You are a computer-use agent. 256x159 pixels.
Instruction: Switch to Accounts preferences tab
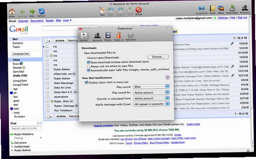(97, 37)
